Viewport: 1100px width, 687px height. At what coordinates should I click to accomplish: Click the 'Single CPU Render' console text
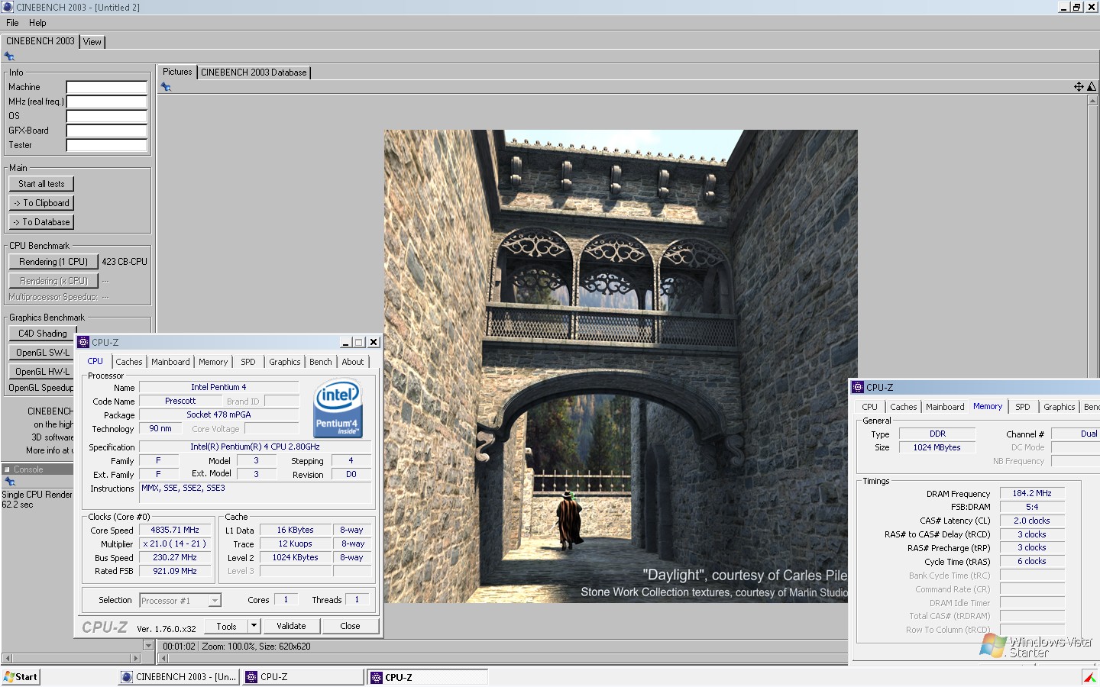(37, 495)
